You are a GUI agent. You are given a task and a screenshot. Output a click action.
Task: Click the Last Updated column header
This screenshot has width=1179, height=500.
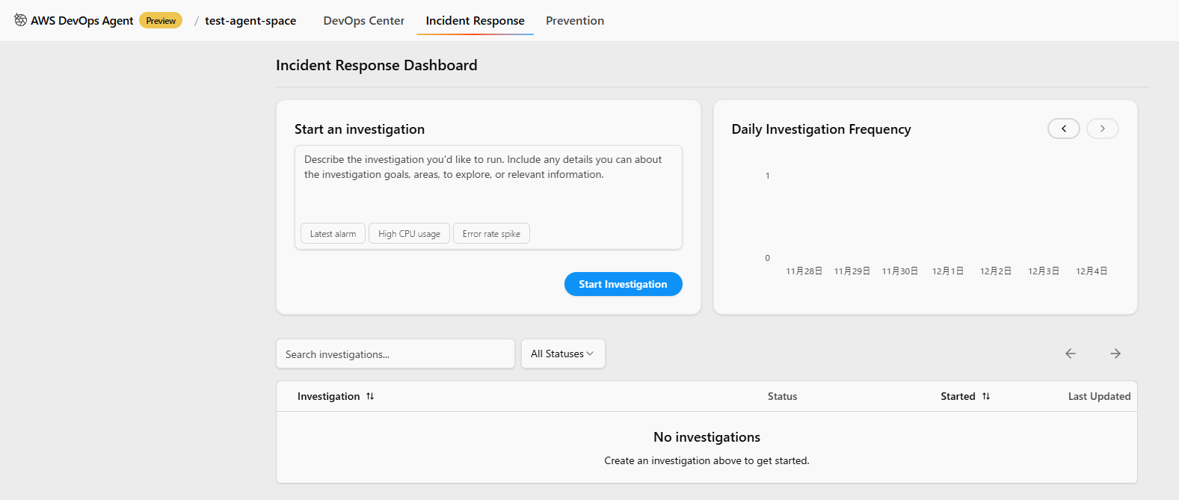1099,396
